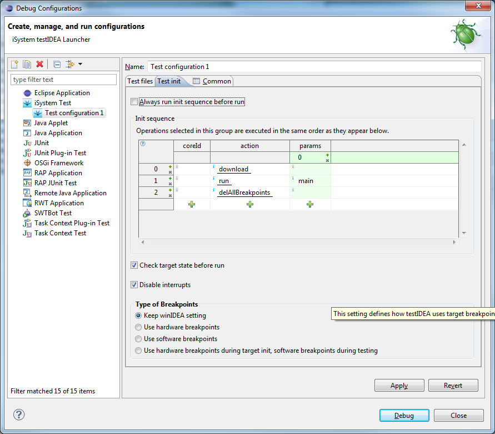Viewport: 495px width, 434px height.
Task: Select RAP Application launch type
Action: point(58,173)
